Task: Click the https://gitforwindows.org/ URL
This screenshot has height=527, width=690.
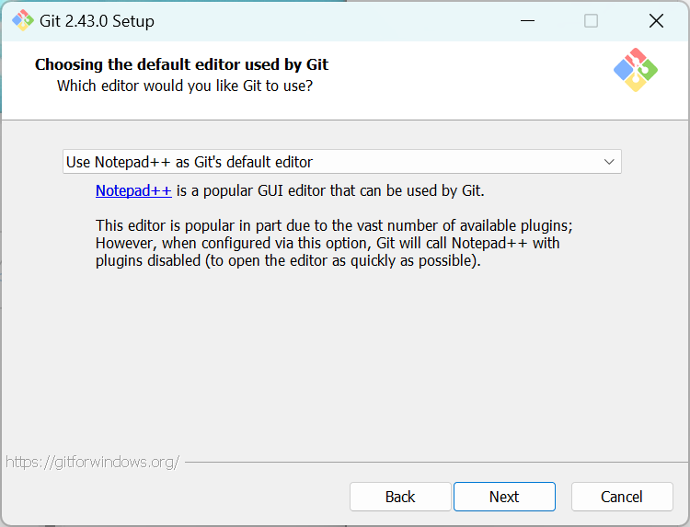Action: pos(92,462)
